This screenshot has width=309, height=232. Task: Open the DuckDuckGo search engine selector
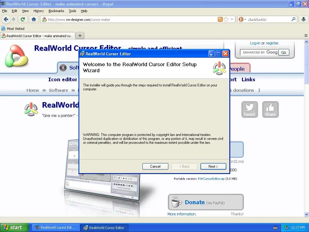tap(242, 19)
